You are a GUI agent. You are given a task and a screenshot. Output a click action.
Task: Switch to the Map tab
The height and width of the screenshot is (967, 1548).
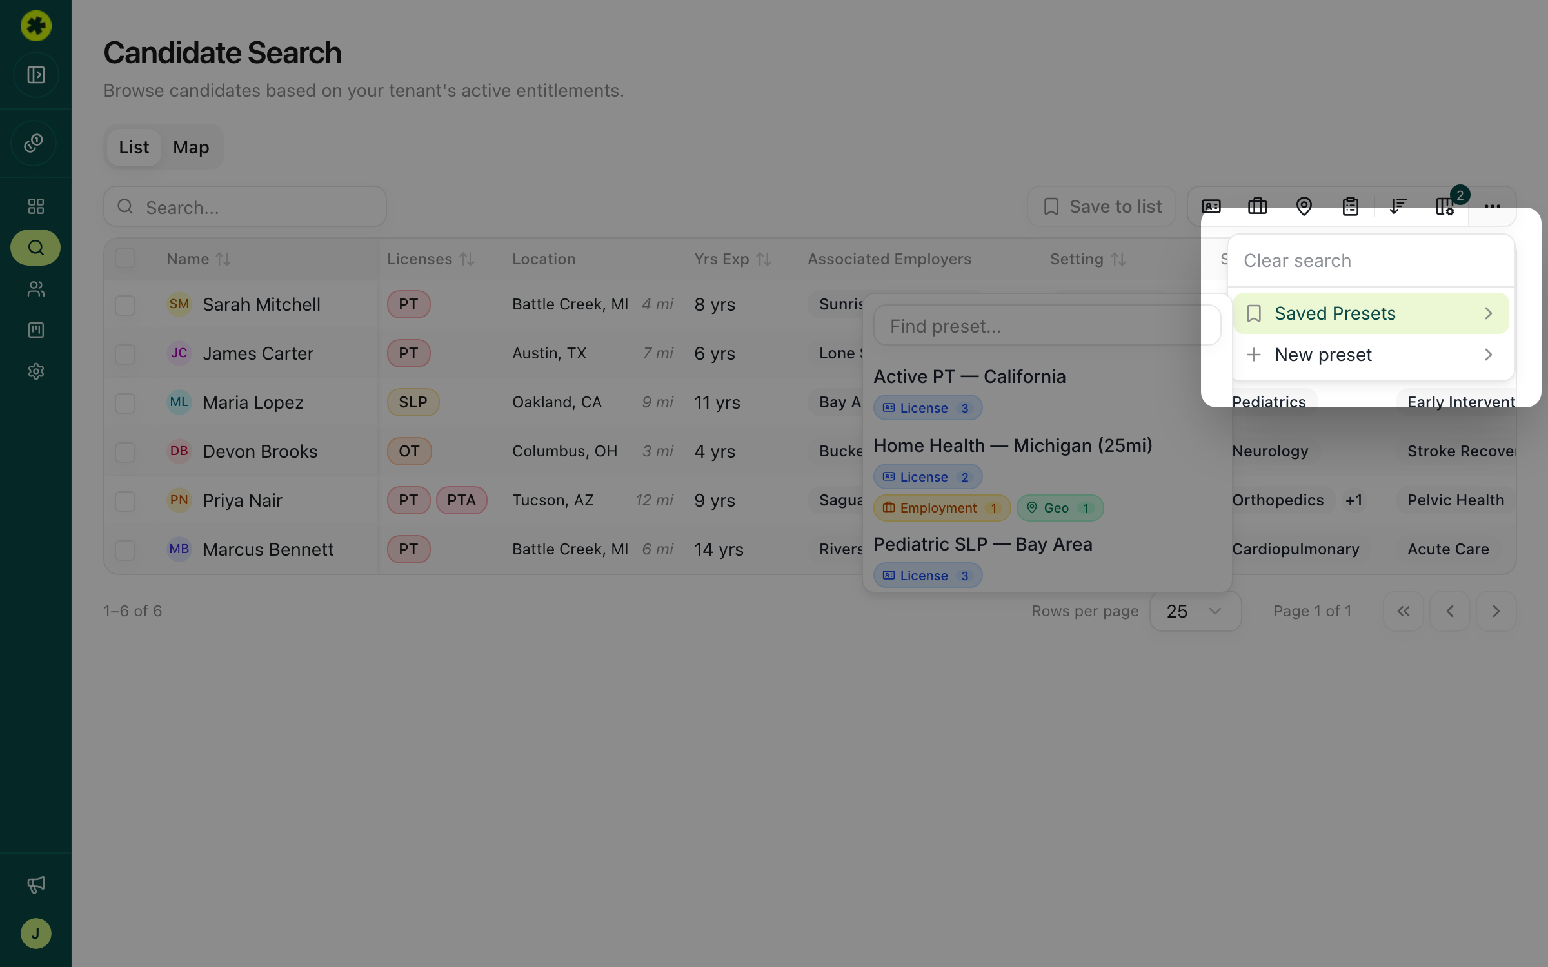click(x=191, y=147)
